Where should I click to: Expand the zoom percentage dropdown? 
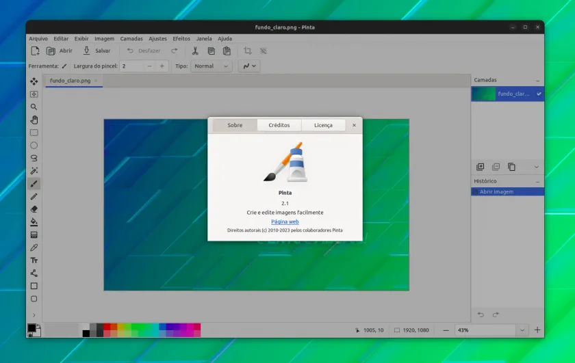pyautogui.click(x=522, y=330)
